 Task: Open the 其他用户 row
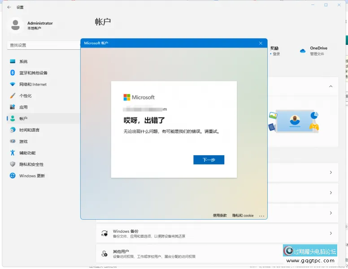click(217, 254)
